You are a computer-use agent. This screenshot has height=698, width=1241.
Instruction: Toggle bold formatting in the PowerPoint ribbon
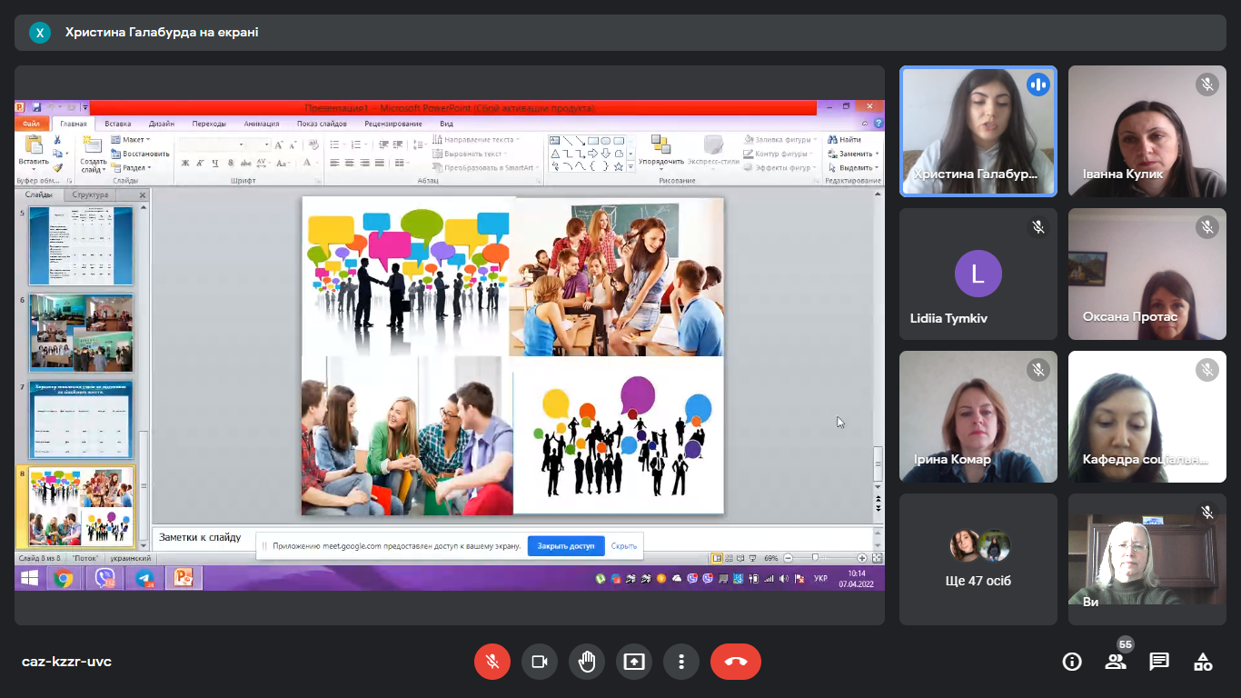pyautogui.click(x=185, y=164)
